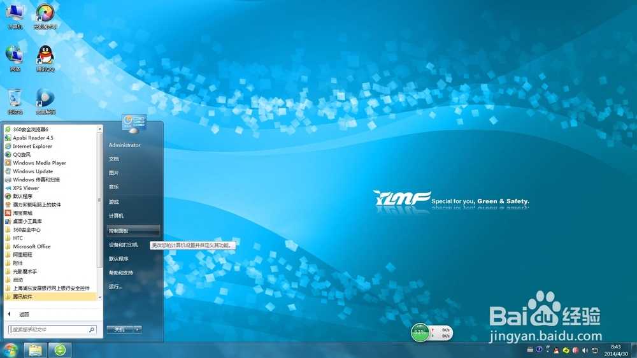Open the 网络 desktop icon

[x=15, y=59]
